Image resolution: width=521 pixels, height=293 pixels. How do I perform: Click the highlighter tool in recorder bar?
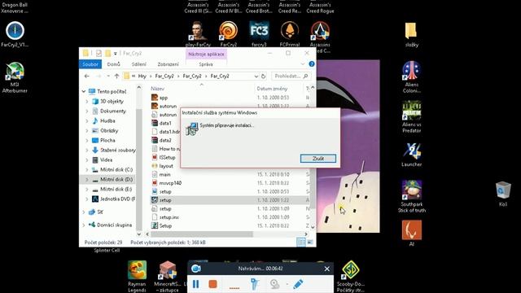pos(255,284)
